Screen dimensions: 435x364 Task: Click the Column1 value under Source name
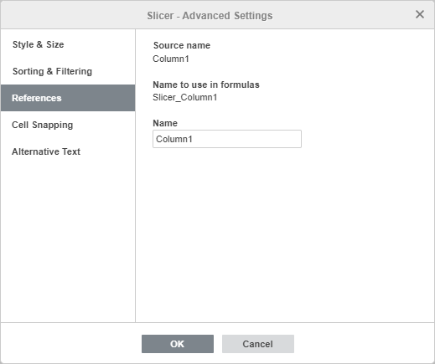pyautogui.click(x=171, y=59)
